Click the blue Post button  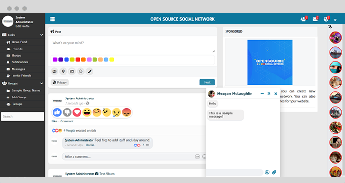207,82
